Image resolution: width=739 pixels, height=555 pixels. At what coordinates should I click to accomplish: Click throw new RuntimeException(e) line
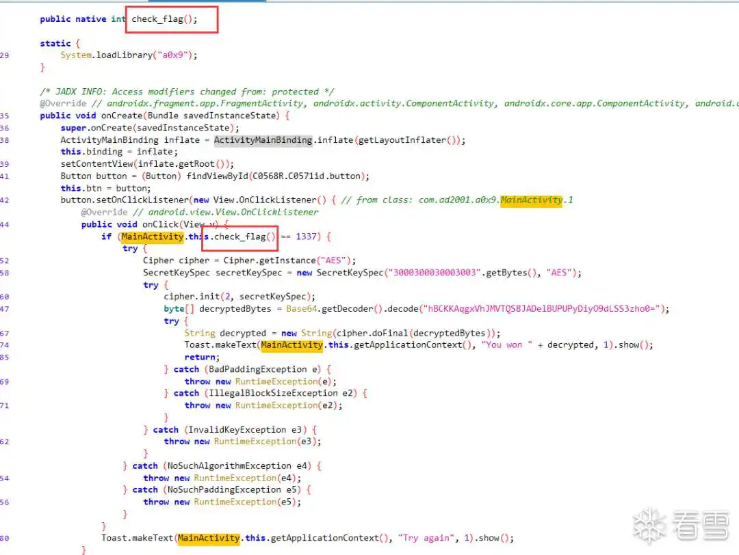(x=261, y=382)
